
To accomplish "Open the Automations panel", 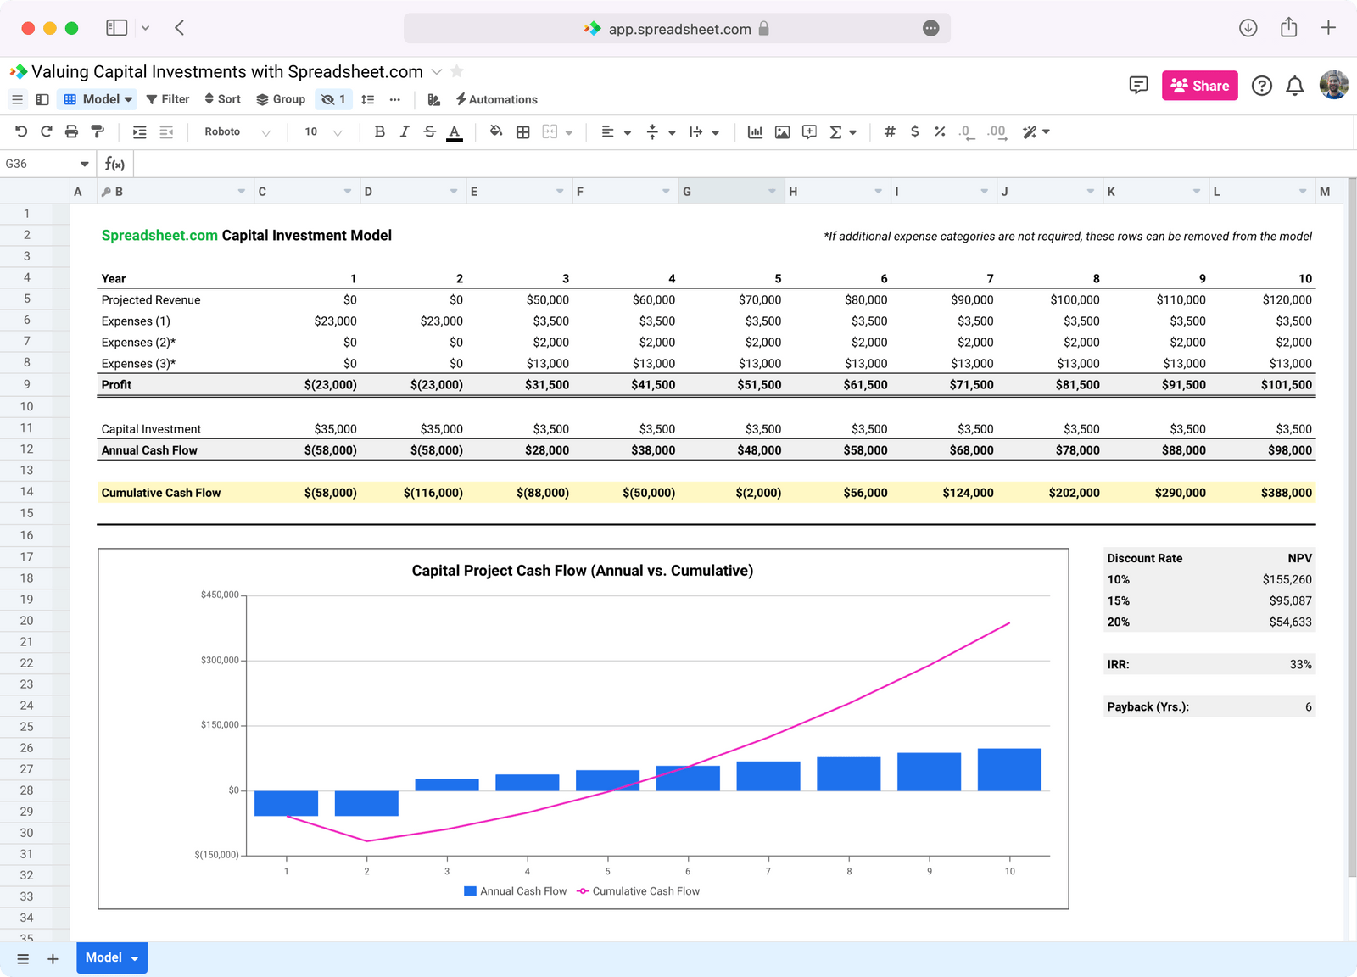I will click(496, 99).
